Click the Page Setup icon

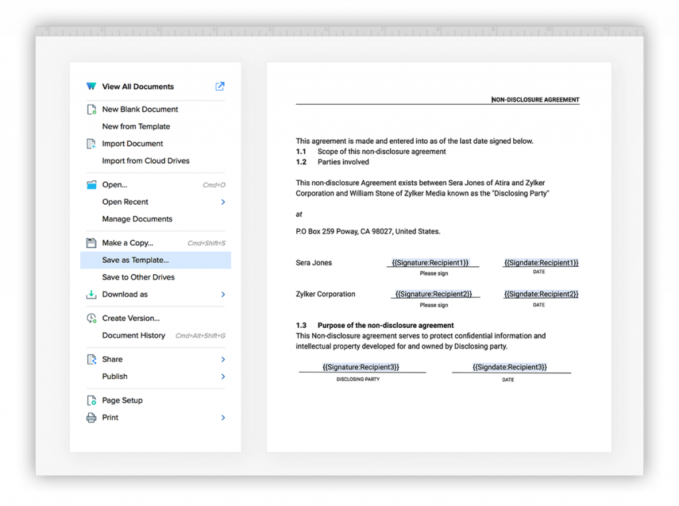coord(92,401)
